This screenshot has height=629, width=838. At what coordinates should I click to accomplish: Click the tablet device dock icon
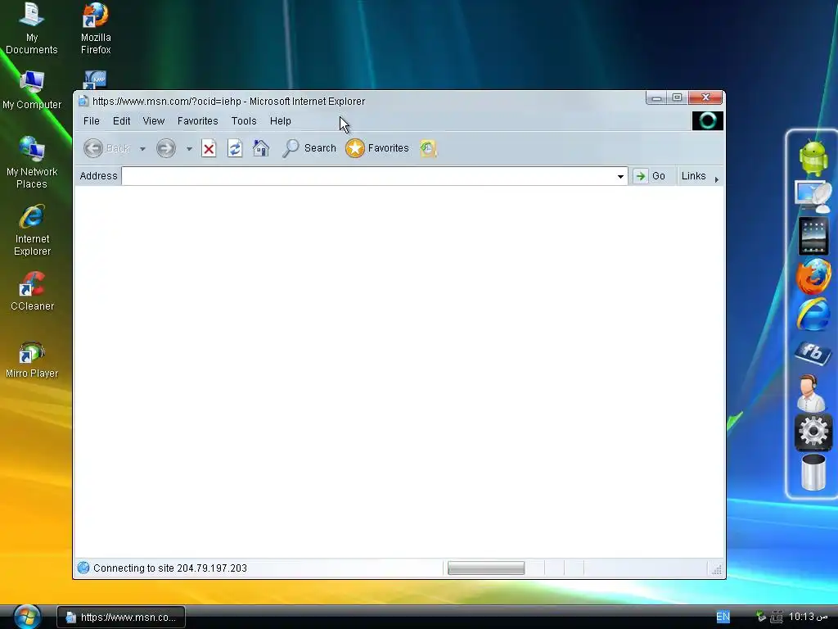coord(813,235)
